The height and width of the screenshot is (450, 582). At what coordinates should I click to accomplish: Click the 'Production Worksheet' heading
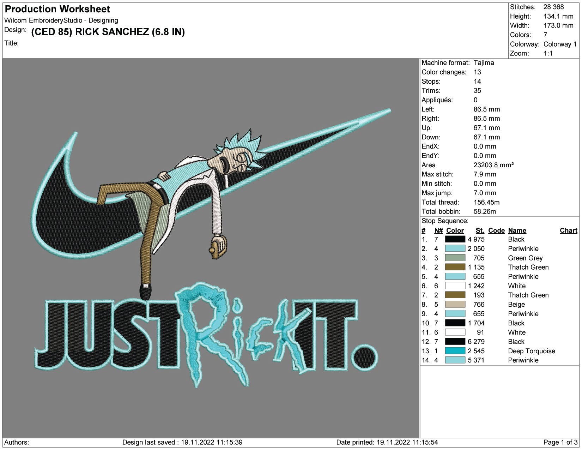click(x=57, y=9)
